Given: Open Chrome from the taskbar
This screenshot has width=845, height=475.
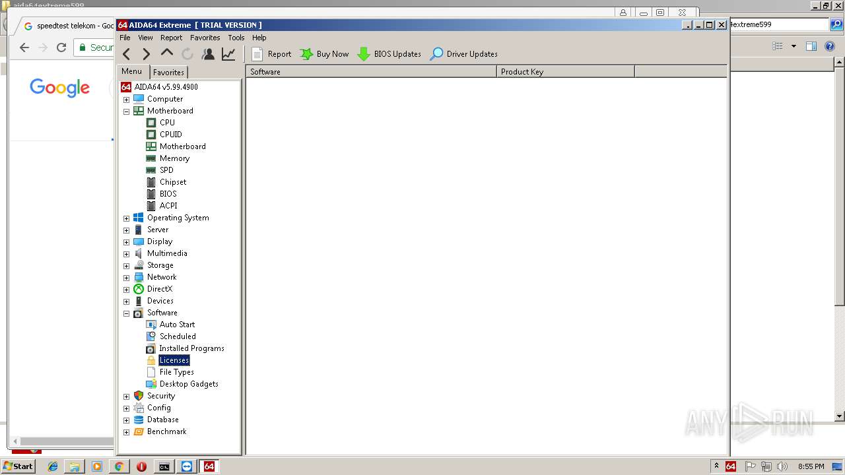Looking at the screenshot, I should pyautogui.click(x=119, y=466).
